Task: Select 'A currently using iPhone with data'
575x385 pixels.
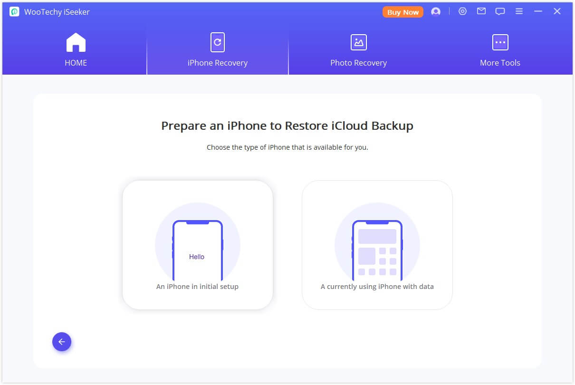Action: 377,244
